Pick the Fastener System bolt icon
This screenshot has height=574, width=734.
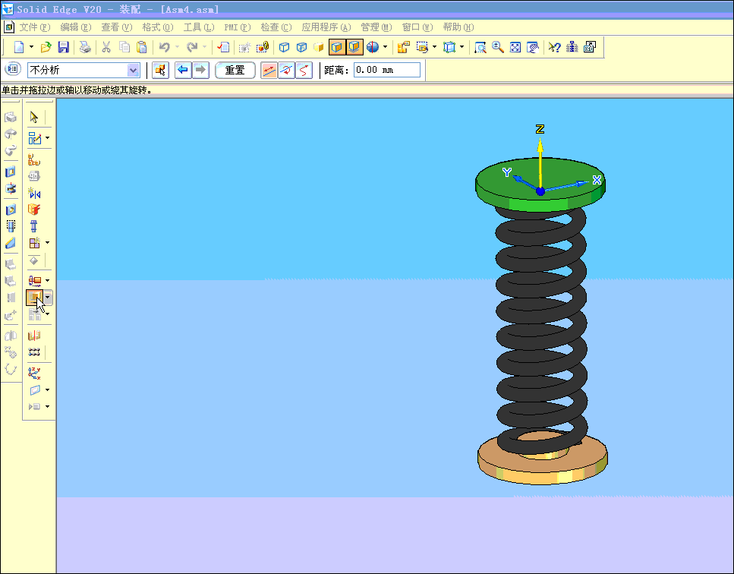coord(33,226)
